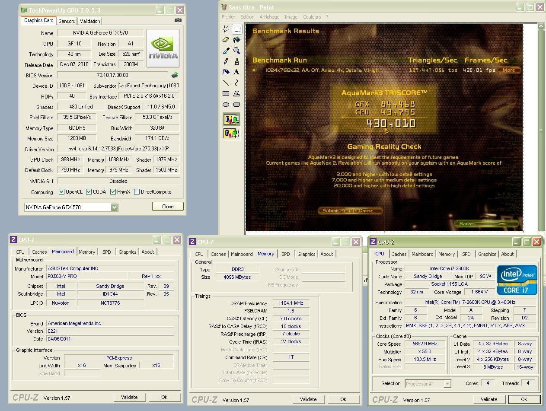The image size is (546, 411).
Task: Select the Pencil tool in Paint
Action: point(226,61)
